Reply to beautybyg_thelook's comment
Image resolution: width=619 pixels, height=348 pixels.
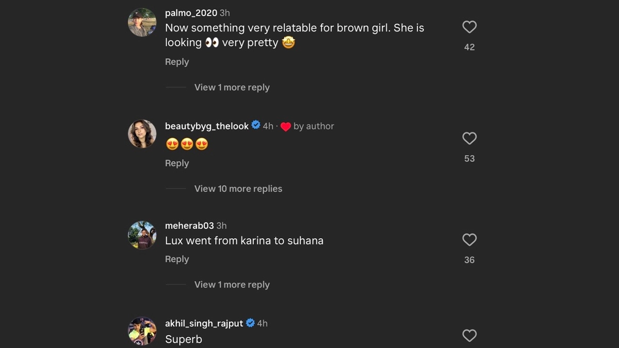tap(177, 163)
